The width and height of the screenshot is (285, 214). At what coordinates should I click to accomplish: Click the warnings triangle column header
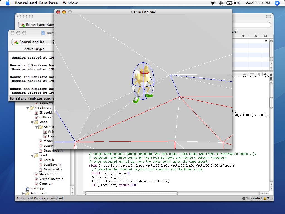click(x=256, y=36)
